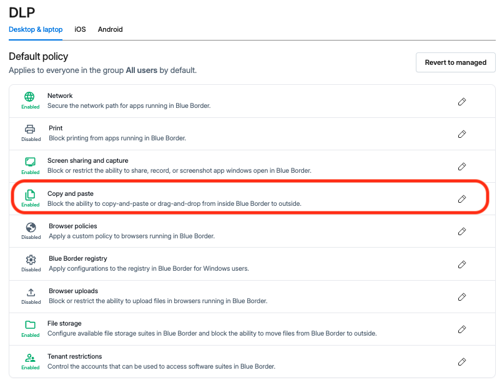This screenshot has height=383, width=502.
Task: Click the Print printer icon
Action: (x=30, y=129)
